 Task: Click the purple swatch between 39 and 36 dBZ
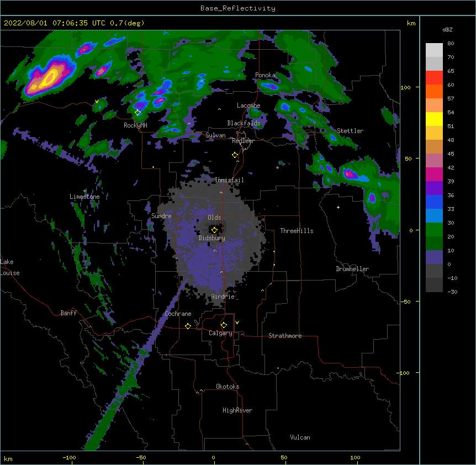[x=434, y=188]
